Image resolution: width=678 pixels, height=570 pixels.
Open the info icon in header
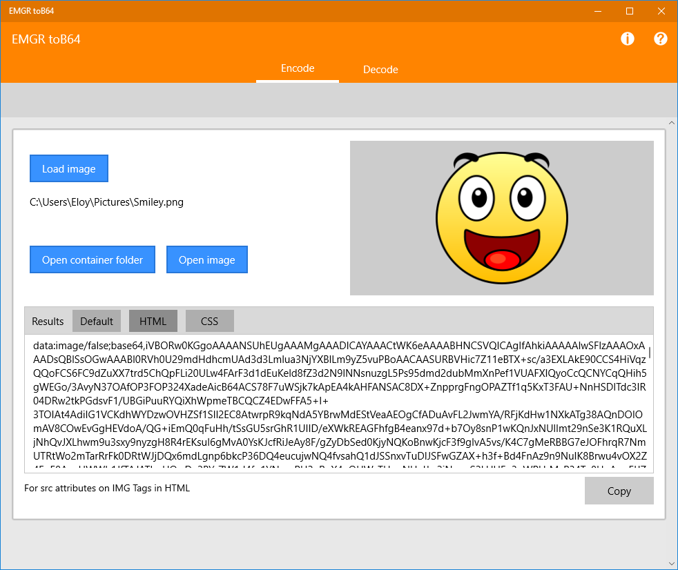(628, 39)
